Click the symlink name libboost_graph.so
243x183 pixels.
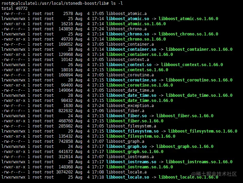[x=126, y=147]
